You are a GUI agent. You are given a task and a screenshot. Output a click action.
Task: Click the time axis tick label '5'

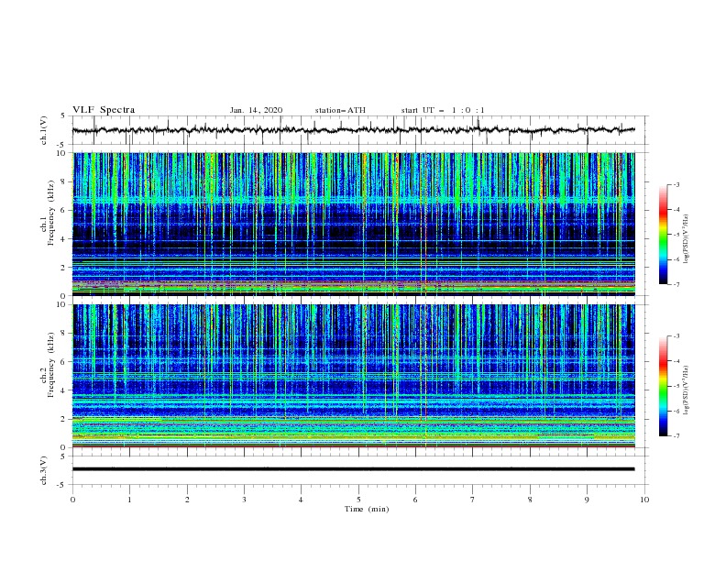[x=358, y=500]
